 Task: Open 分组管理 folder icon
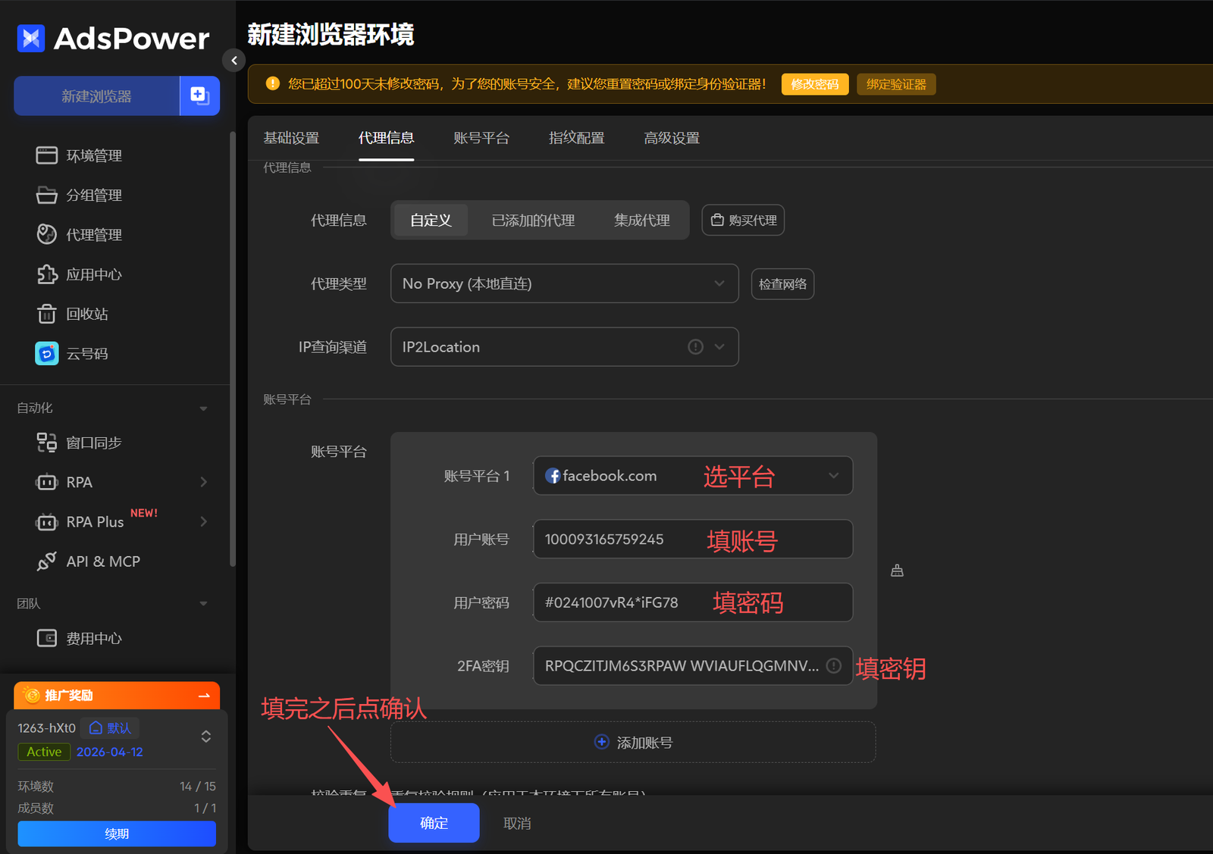click(47, 195)
